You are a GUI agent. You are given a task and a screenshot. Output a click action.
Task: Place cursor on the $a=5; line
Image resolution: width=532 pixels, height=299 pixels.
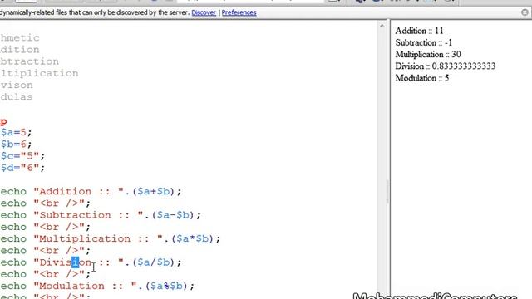pos(16,132)
